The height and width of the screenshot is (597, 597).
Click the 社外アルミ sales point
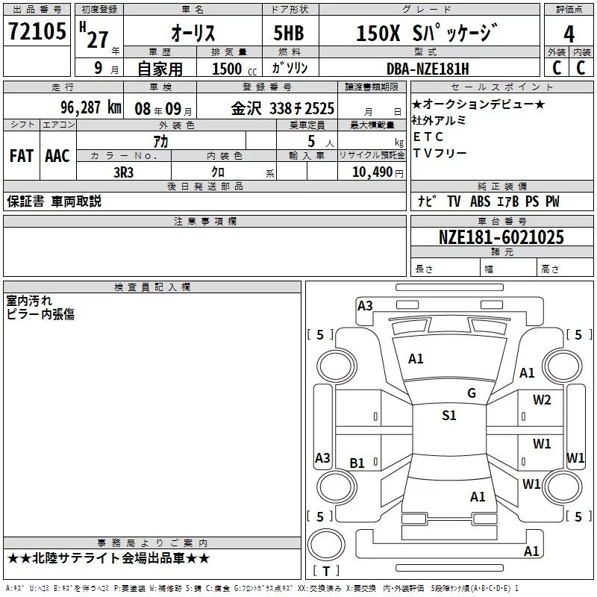pyautogui.click(x=439, y=120)
